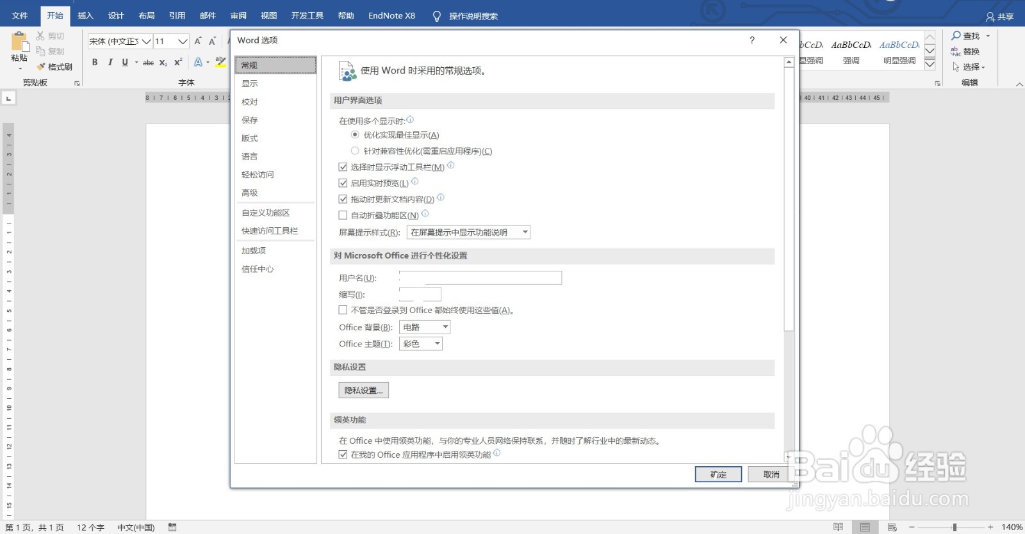
Task: Open the font size dropdown
Action: tap(183, 41)
